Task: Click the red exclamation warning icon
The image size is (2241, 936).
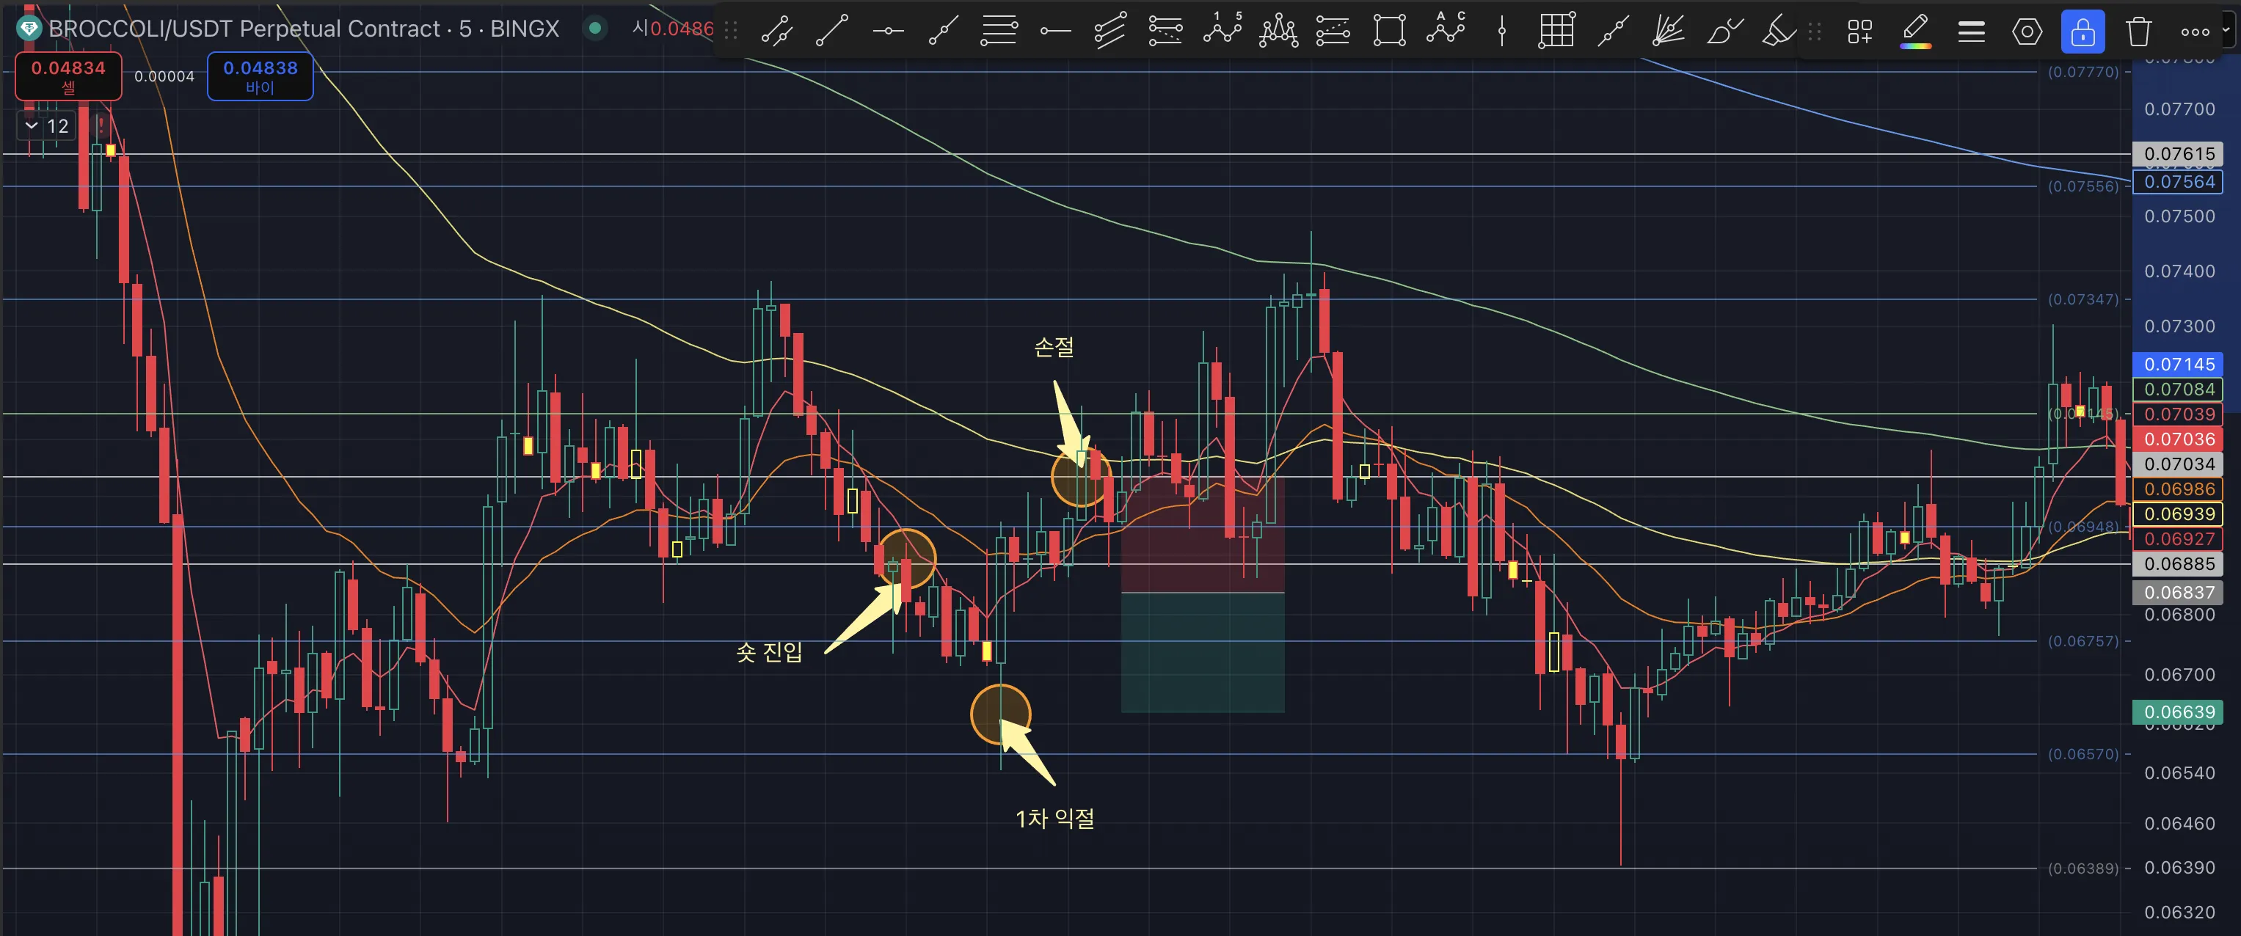Action: click(101, 126)
